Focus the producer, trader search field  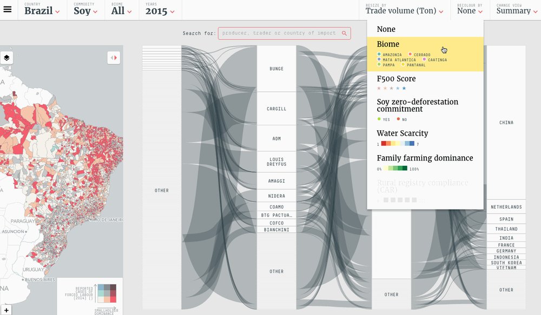280,33
